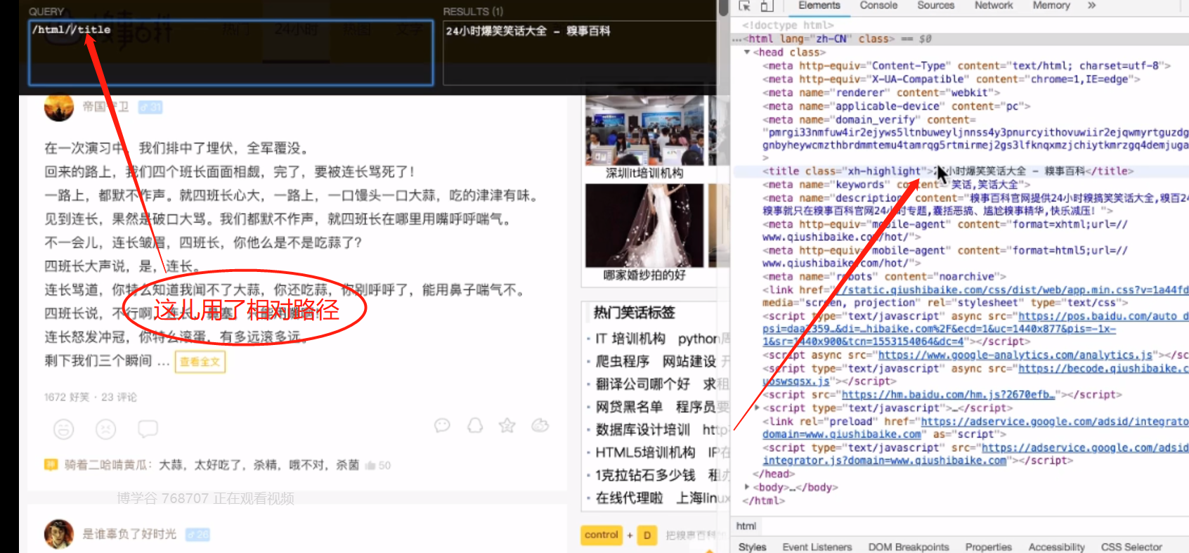Click the 1克拉钻石多少钱 tag link
Image resolution: width=1189 pixels, height=553 pixels.
pyautogui.click(x=645, y=475)
